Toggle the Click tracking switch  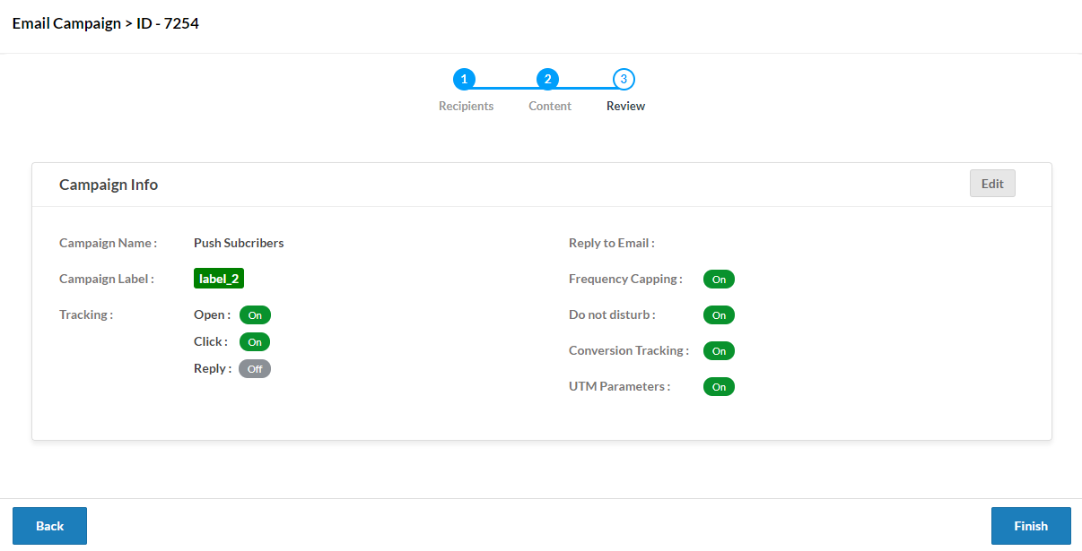click(x=255, y=342)
